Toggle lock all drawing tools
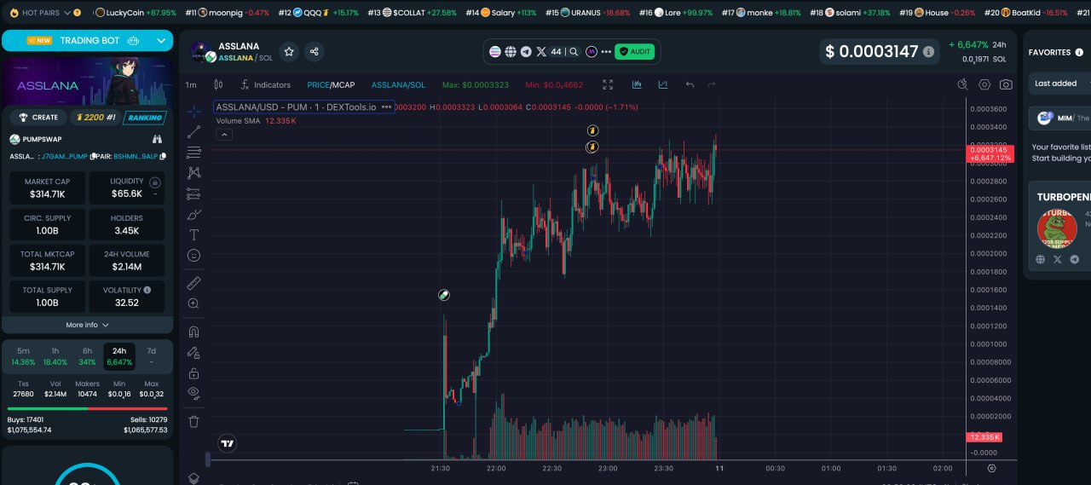This screenshot has height=485, width=1091. [x=193, y=373]
